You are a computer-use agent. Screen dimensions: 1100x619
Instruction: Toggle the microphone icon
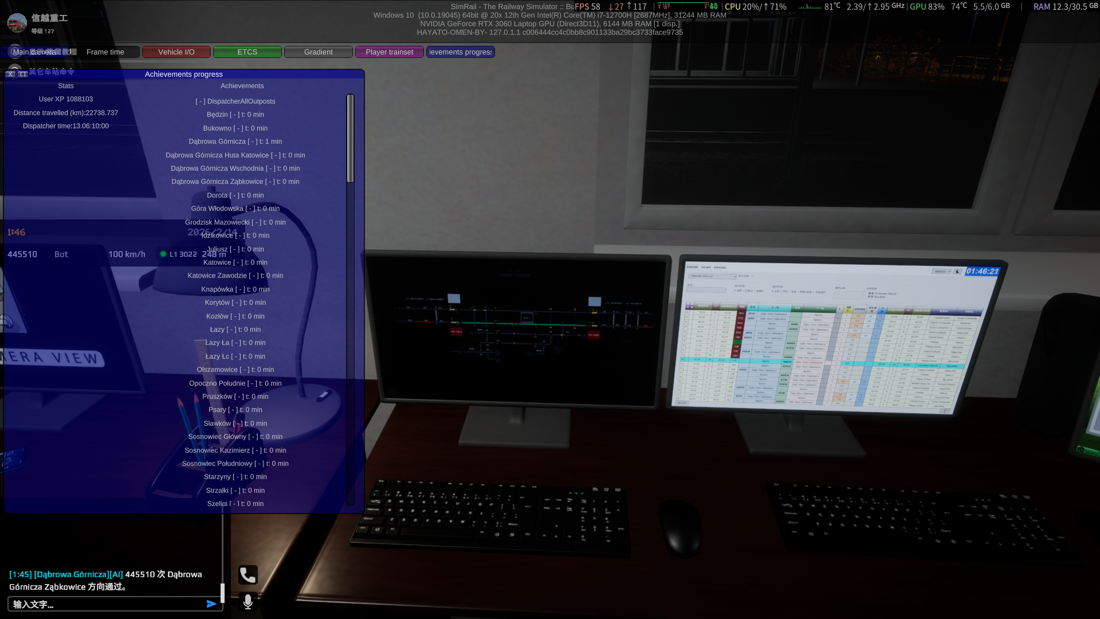click(248, 602)
